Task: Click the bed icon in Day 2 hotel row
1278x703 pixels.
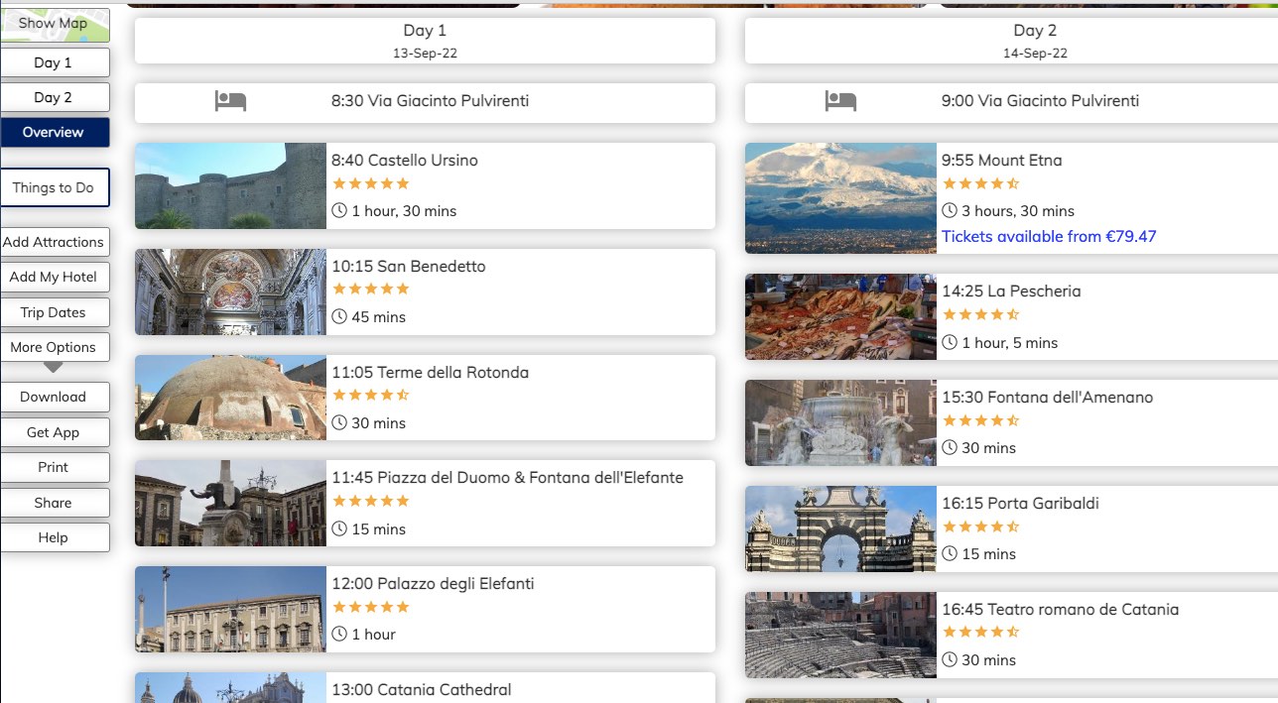Action: click(x=840, y=101)
